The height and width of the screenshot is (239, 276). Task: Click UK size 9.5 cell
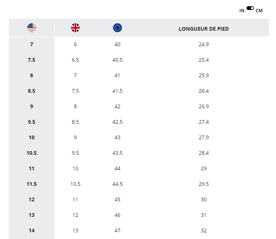click(x=75, y=153)
